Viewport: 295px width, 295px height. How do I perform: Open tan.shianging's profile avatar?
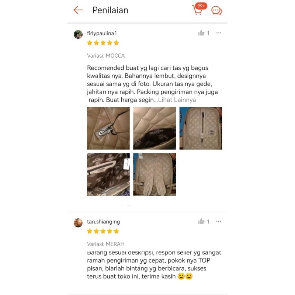point(78,223)
